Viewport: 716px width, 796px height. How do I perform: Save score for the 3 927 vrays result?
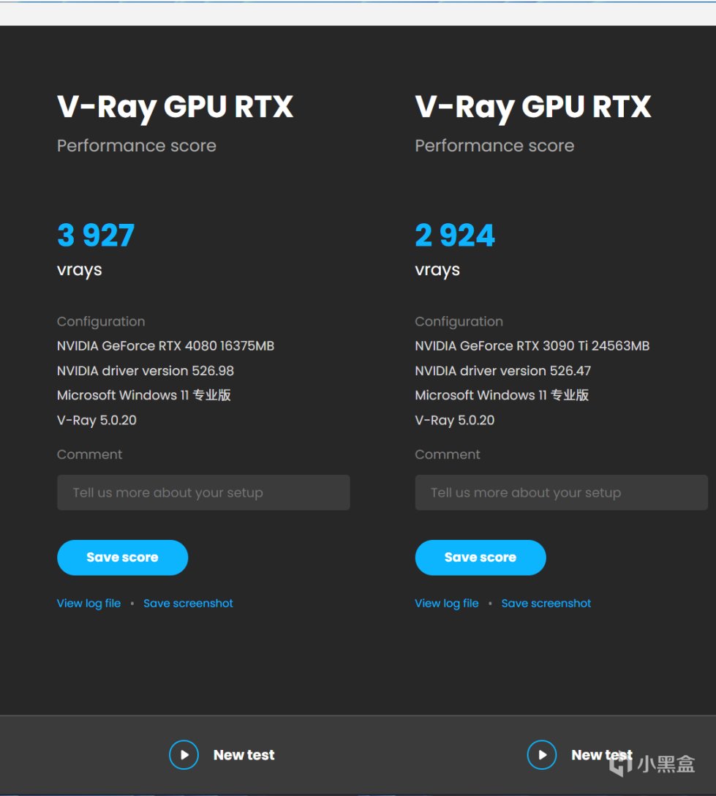[122, 557]
